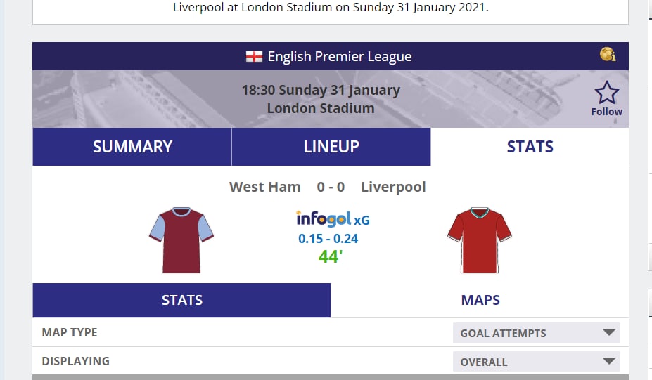Viewport: 652px width, 380px height.
Task: Click the West Ham claret shirt icon
Action: pyautogui.click(x=181, y=240)
